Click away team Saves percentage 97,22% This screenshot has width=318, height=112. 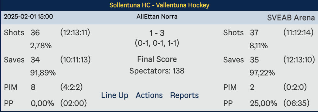(x=262, y=73)
